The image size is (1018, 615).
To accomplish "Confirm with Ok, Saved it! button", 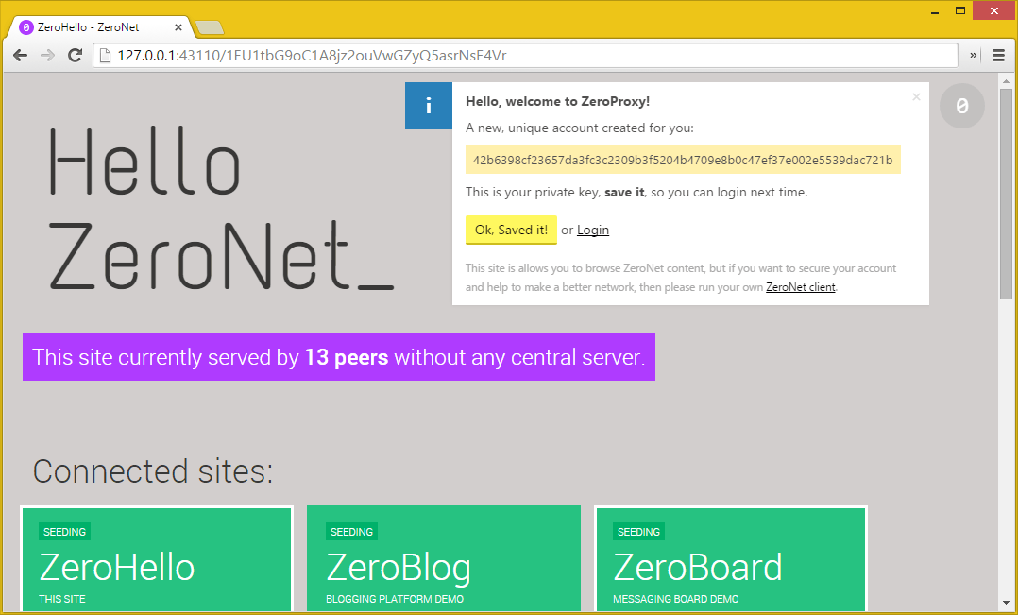I will coord(511,230).
